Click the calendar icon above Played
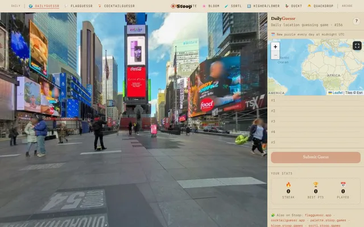The image size is (364, 227). pyautogui.click(x=343, y=184)
